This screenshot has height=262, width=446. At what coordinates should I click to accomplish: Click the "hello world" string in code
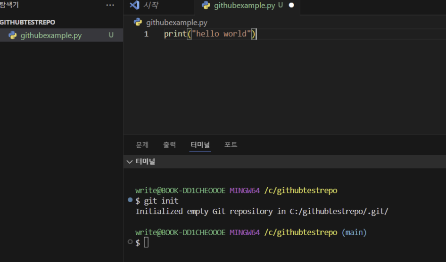pyautogui.click(x=222, y=34)
